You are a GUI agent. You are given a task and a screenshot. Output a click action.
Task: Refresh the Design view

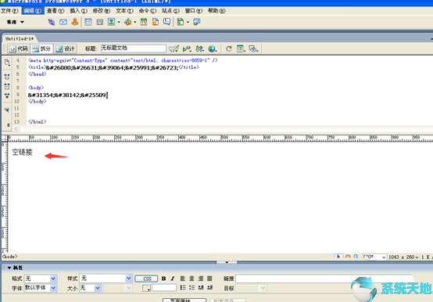(x=229, y=49)
